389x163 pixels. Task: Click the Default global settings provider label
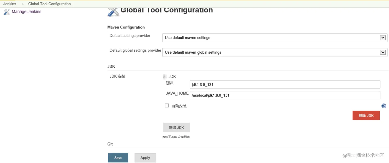tap(135, 50)
